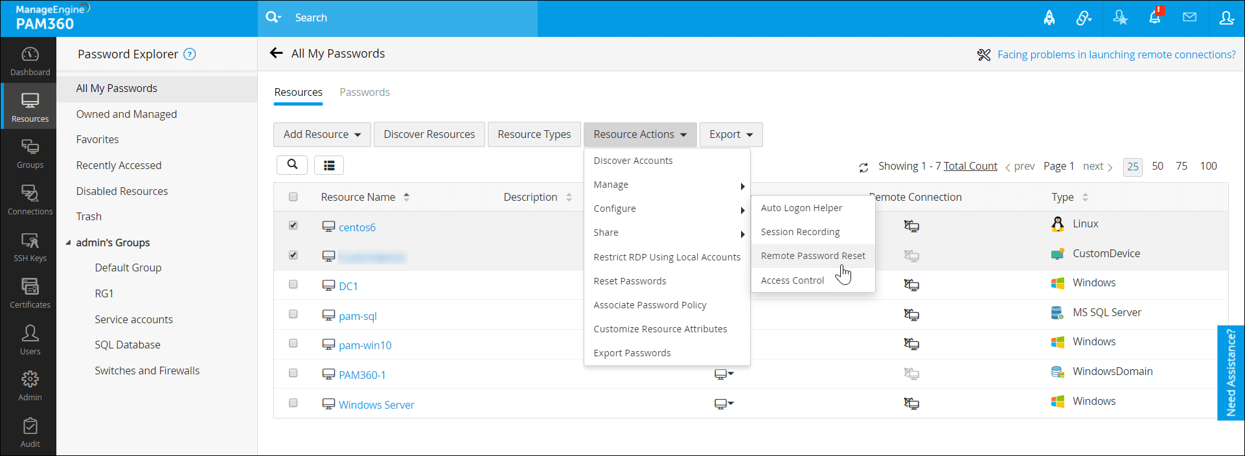
Task: Open the Export dropdown button
Action: [731, 134]
